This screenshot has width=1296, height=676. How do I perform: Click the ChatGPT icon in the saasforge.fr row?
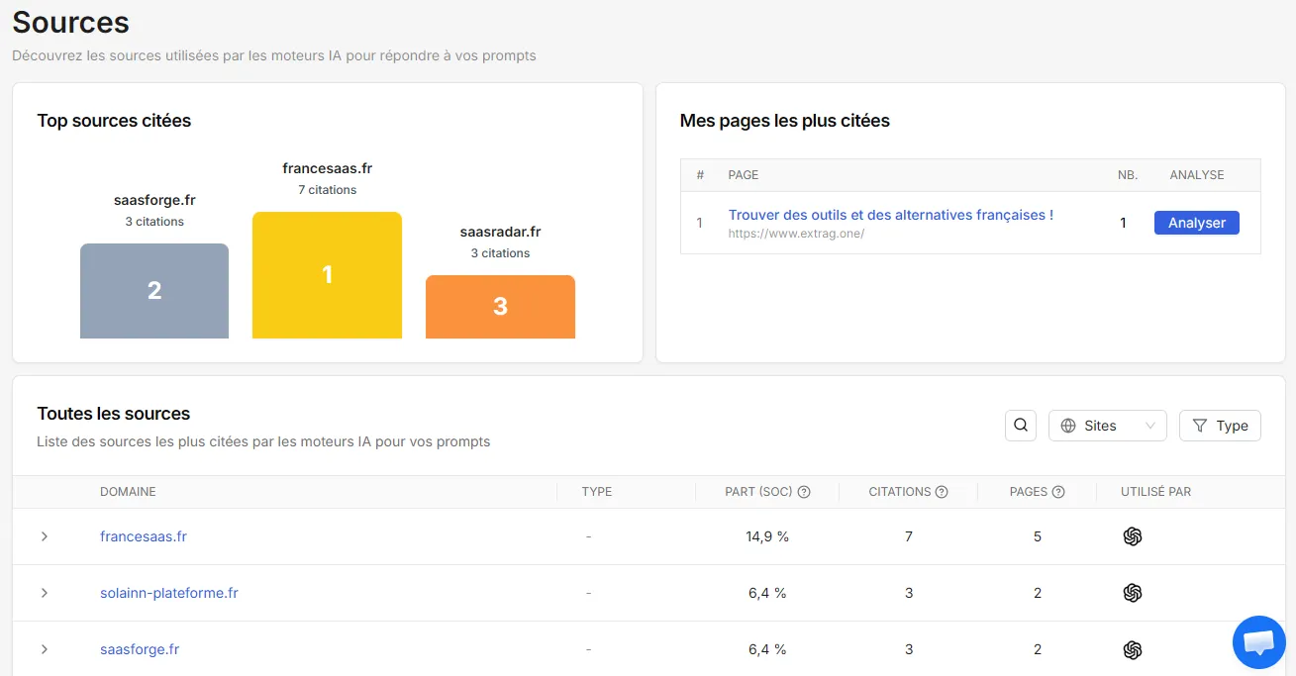(1133, 649)
